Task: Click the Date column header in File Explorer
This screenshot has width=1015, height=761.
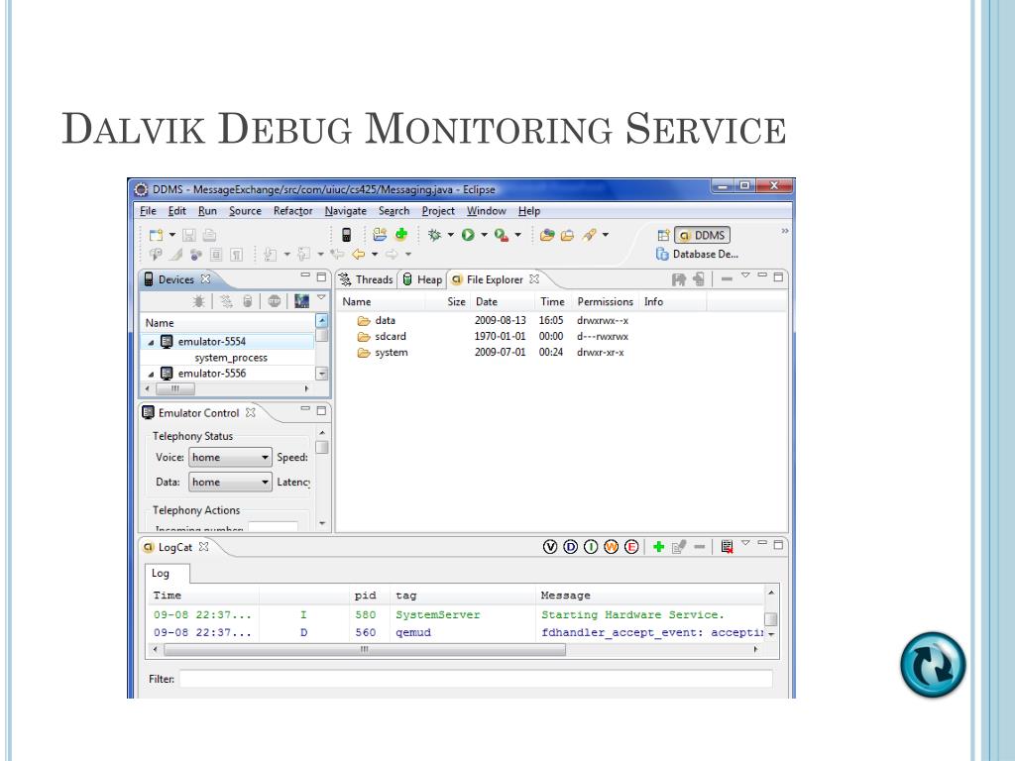Action: point(504,301)
